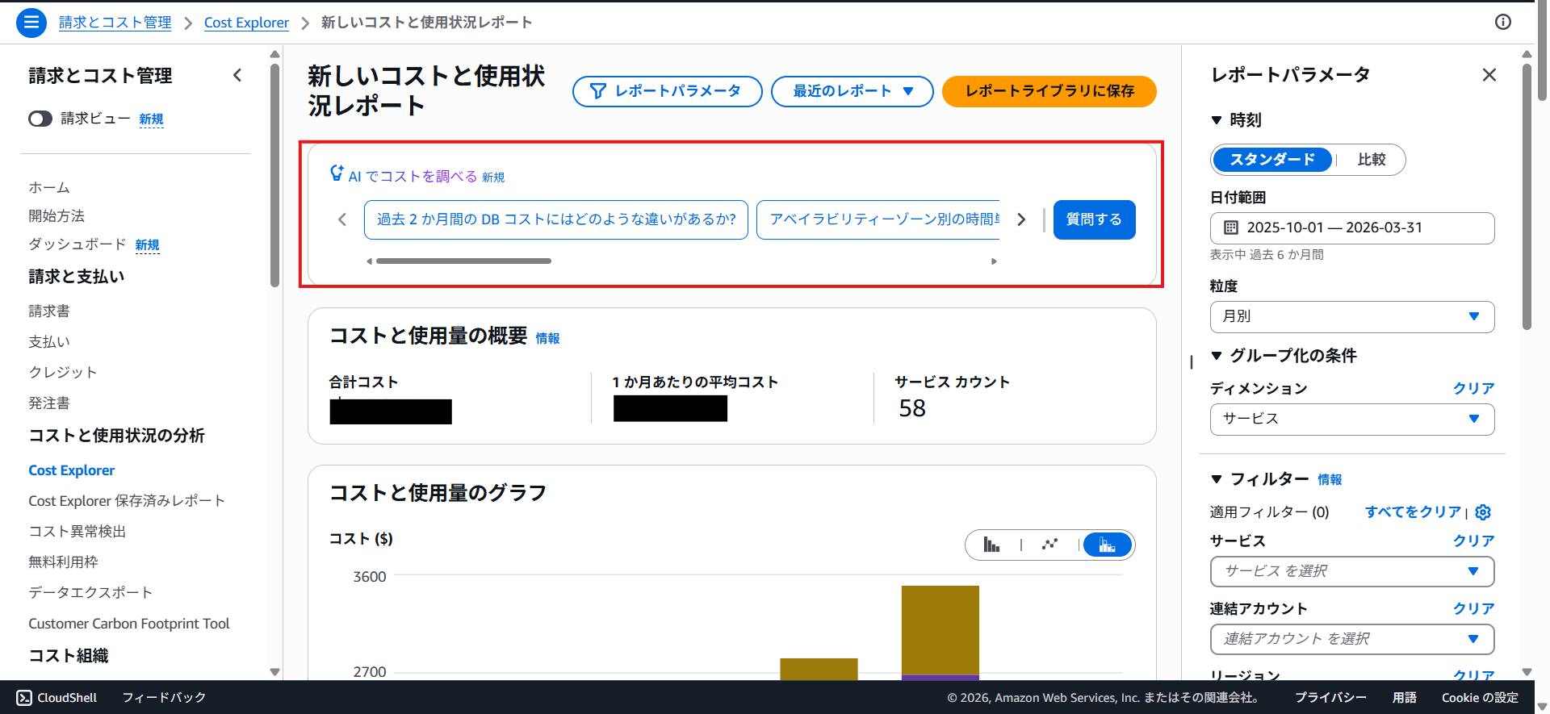Screen dimensions: 1550x714
Task: Open 請求とコスト管理 breadcrumb link
Action: point(115,23)
